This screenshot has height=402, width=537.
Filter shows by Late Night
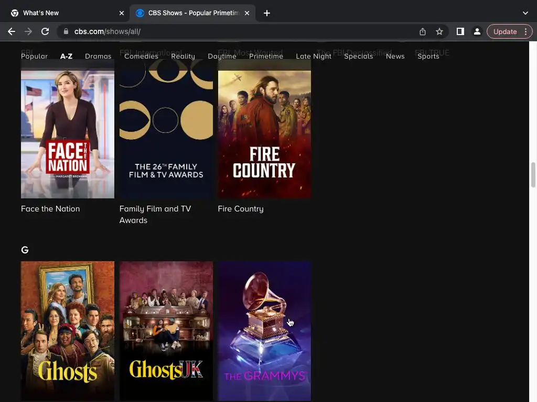pyautogui.click(x=314, y=56)
